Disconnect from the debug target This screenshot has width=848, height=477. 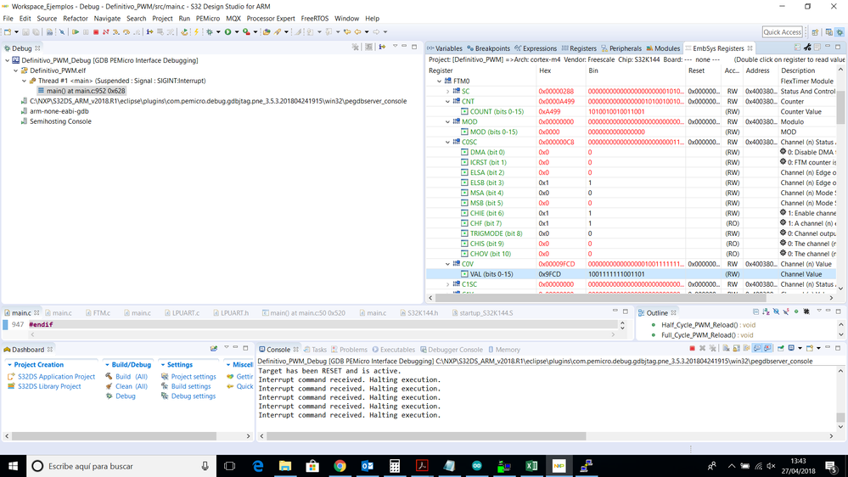[105, 32]
